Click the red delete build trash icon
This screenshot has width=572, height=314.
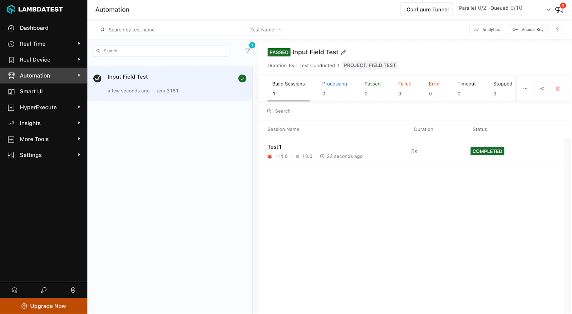(x=558, y=89)
